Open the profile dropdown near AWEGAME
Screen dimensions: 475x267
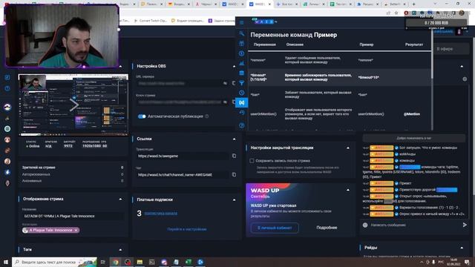(x=467, y=31)
